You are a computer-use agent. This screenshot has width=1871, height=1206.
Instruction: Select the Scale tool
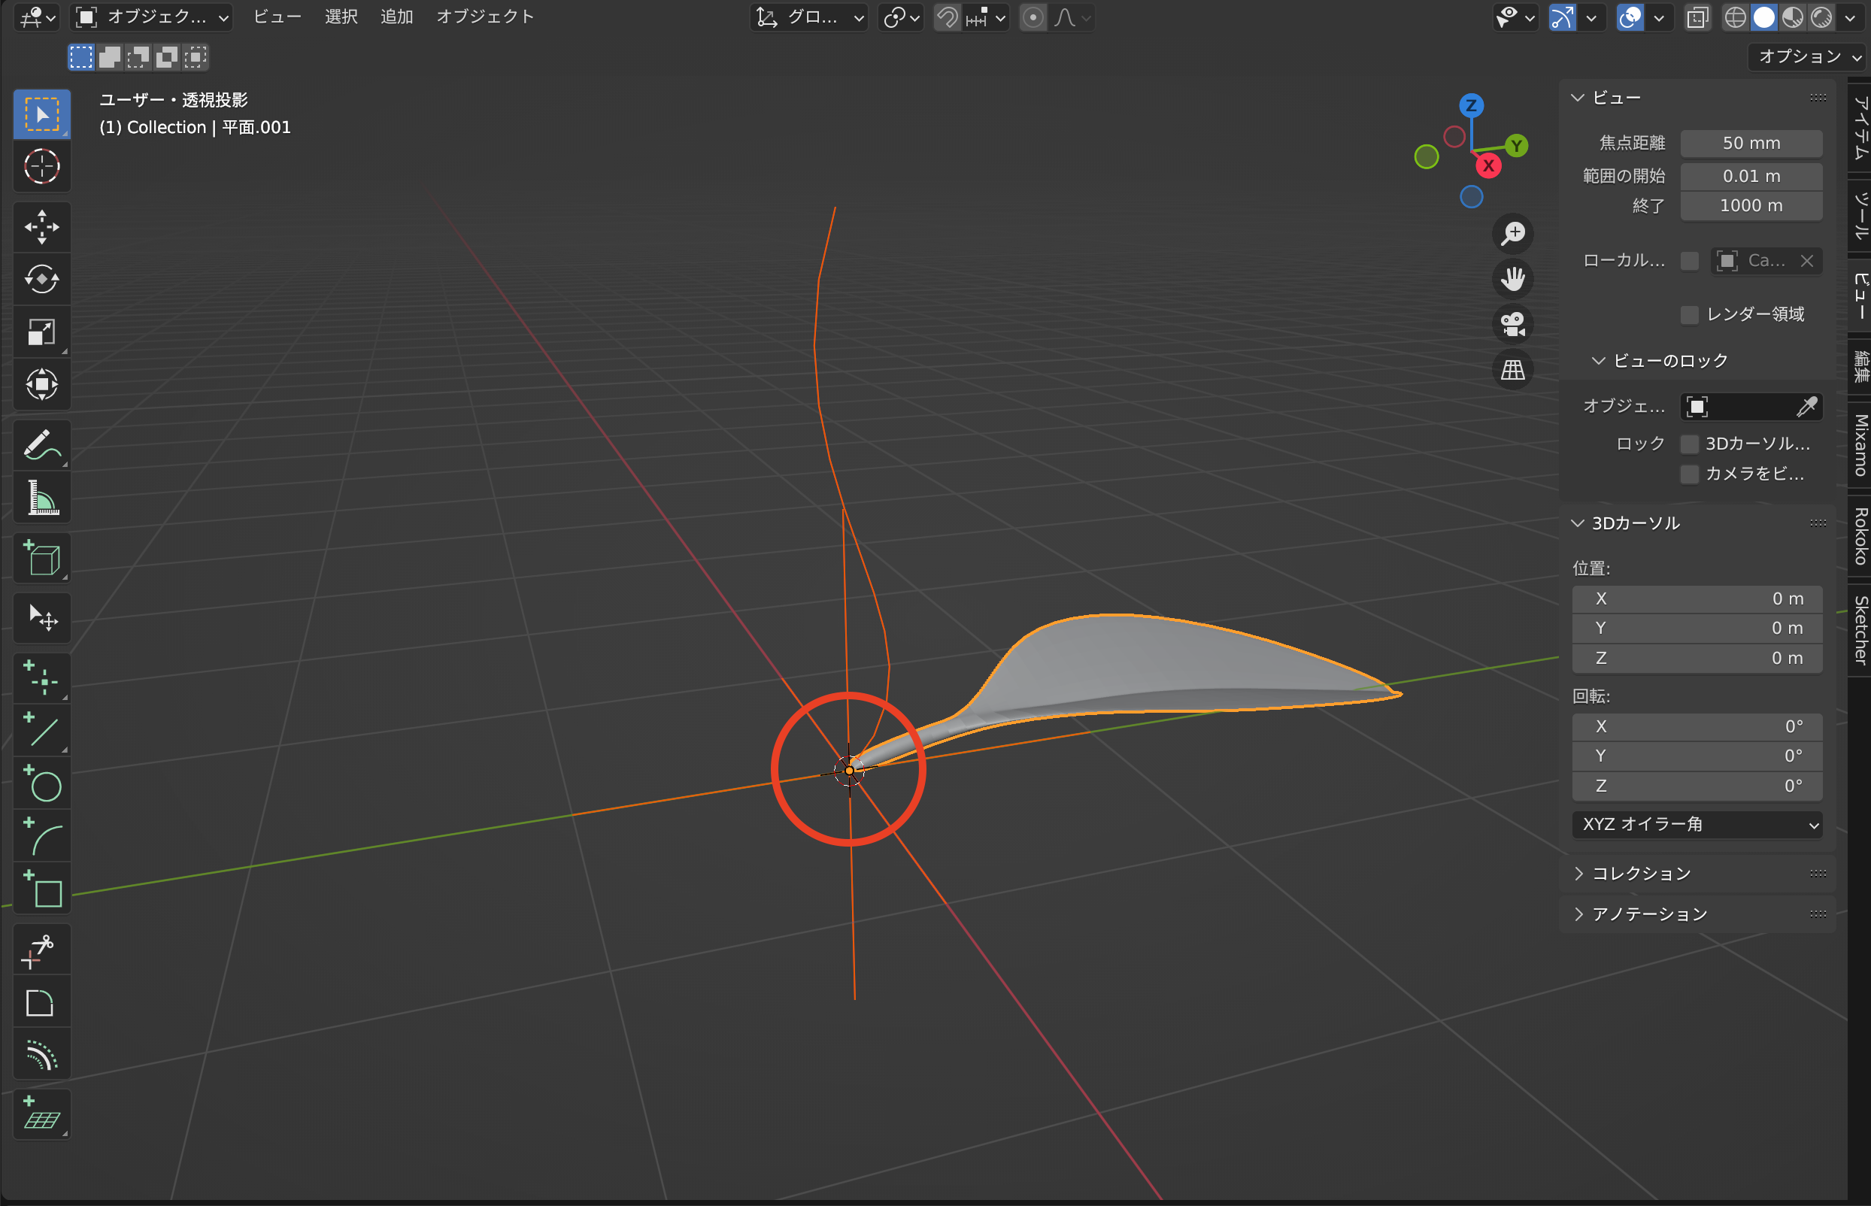point(41,332)
